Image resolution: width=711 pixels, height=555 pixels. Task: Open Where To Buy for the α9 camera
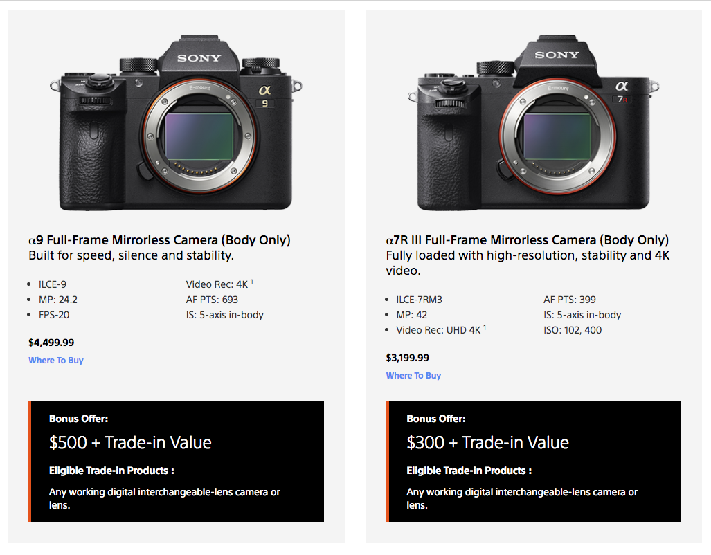point(55,361)
